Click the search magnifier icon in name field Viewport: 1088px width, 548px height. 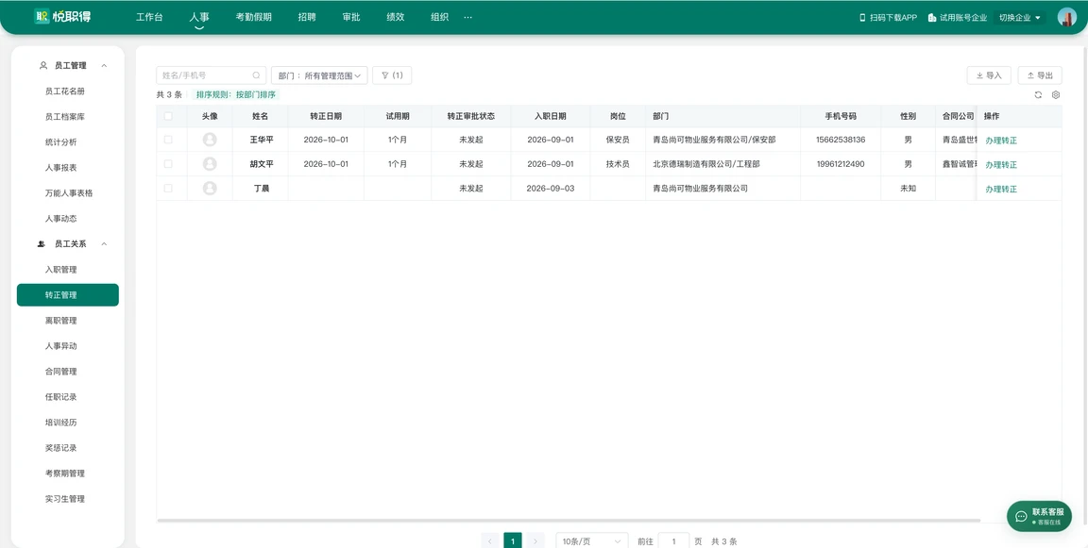(x=256, y=75)
